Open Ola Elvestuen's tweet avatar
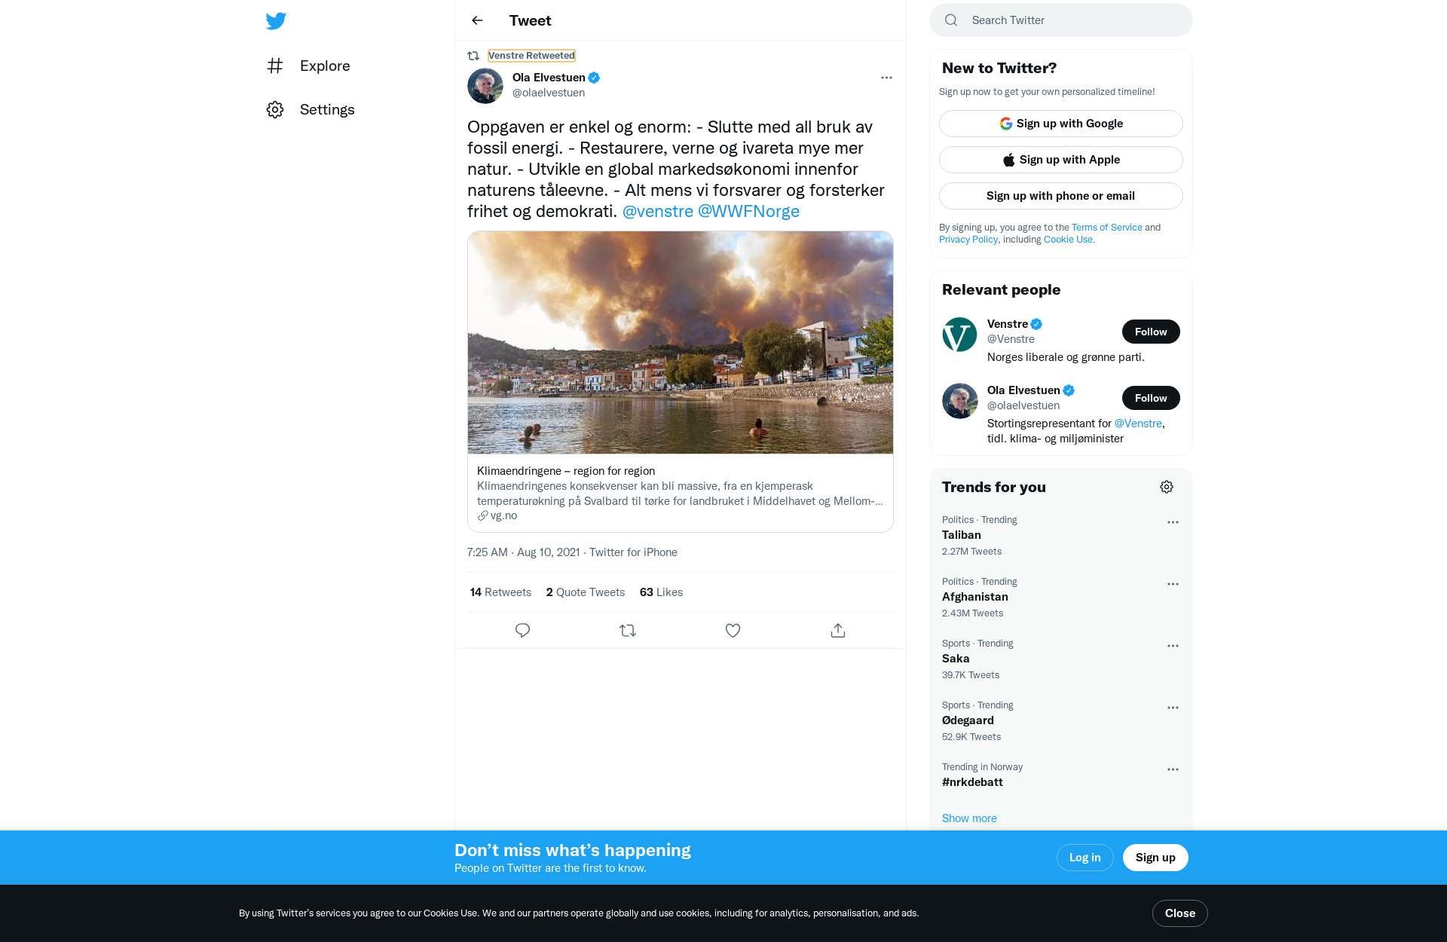1447x942 pixels. [485, 85]
